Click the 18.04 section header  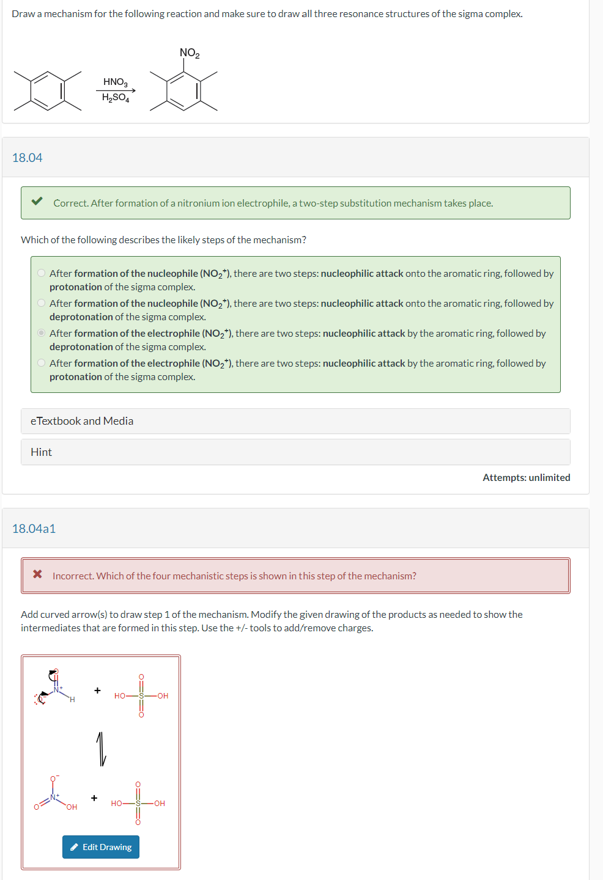pos(28,157)
